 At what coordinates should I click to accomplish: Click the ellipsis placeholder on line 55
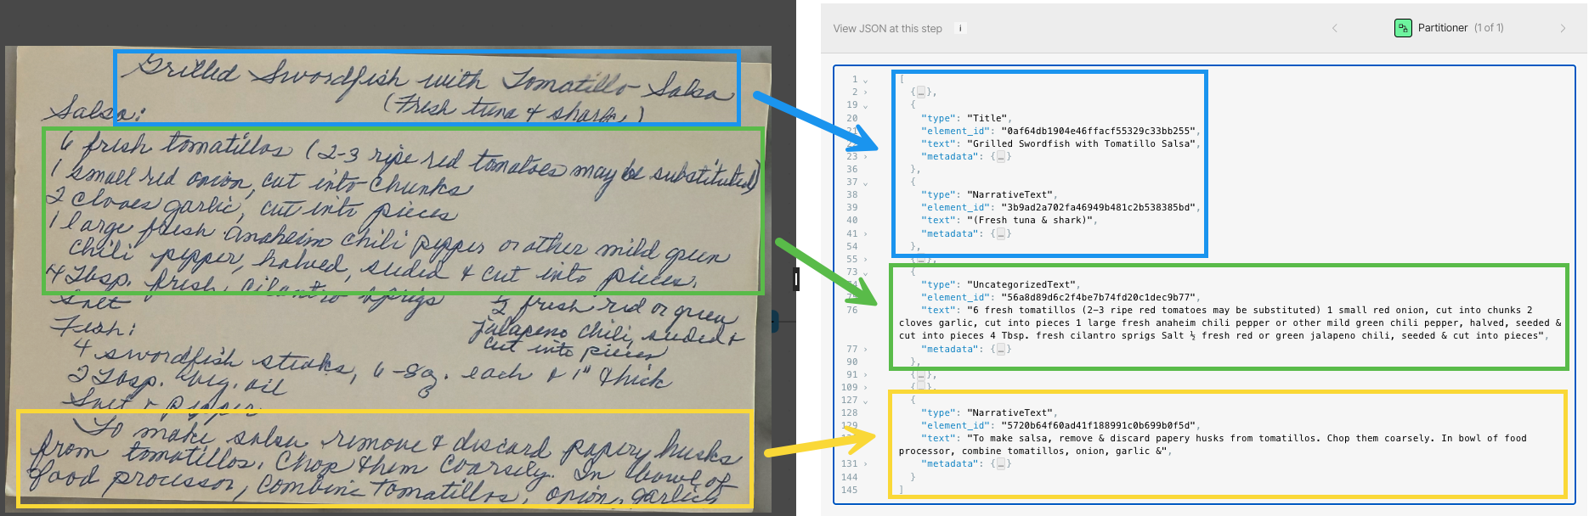(x=921, y=259)
